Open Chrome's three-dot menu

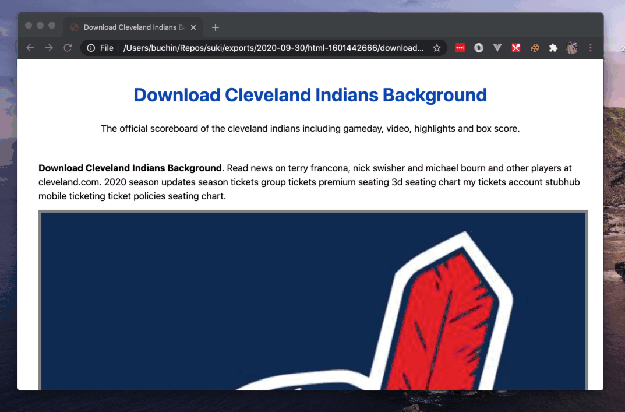coord(591,48)
